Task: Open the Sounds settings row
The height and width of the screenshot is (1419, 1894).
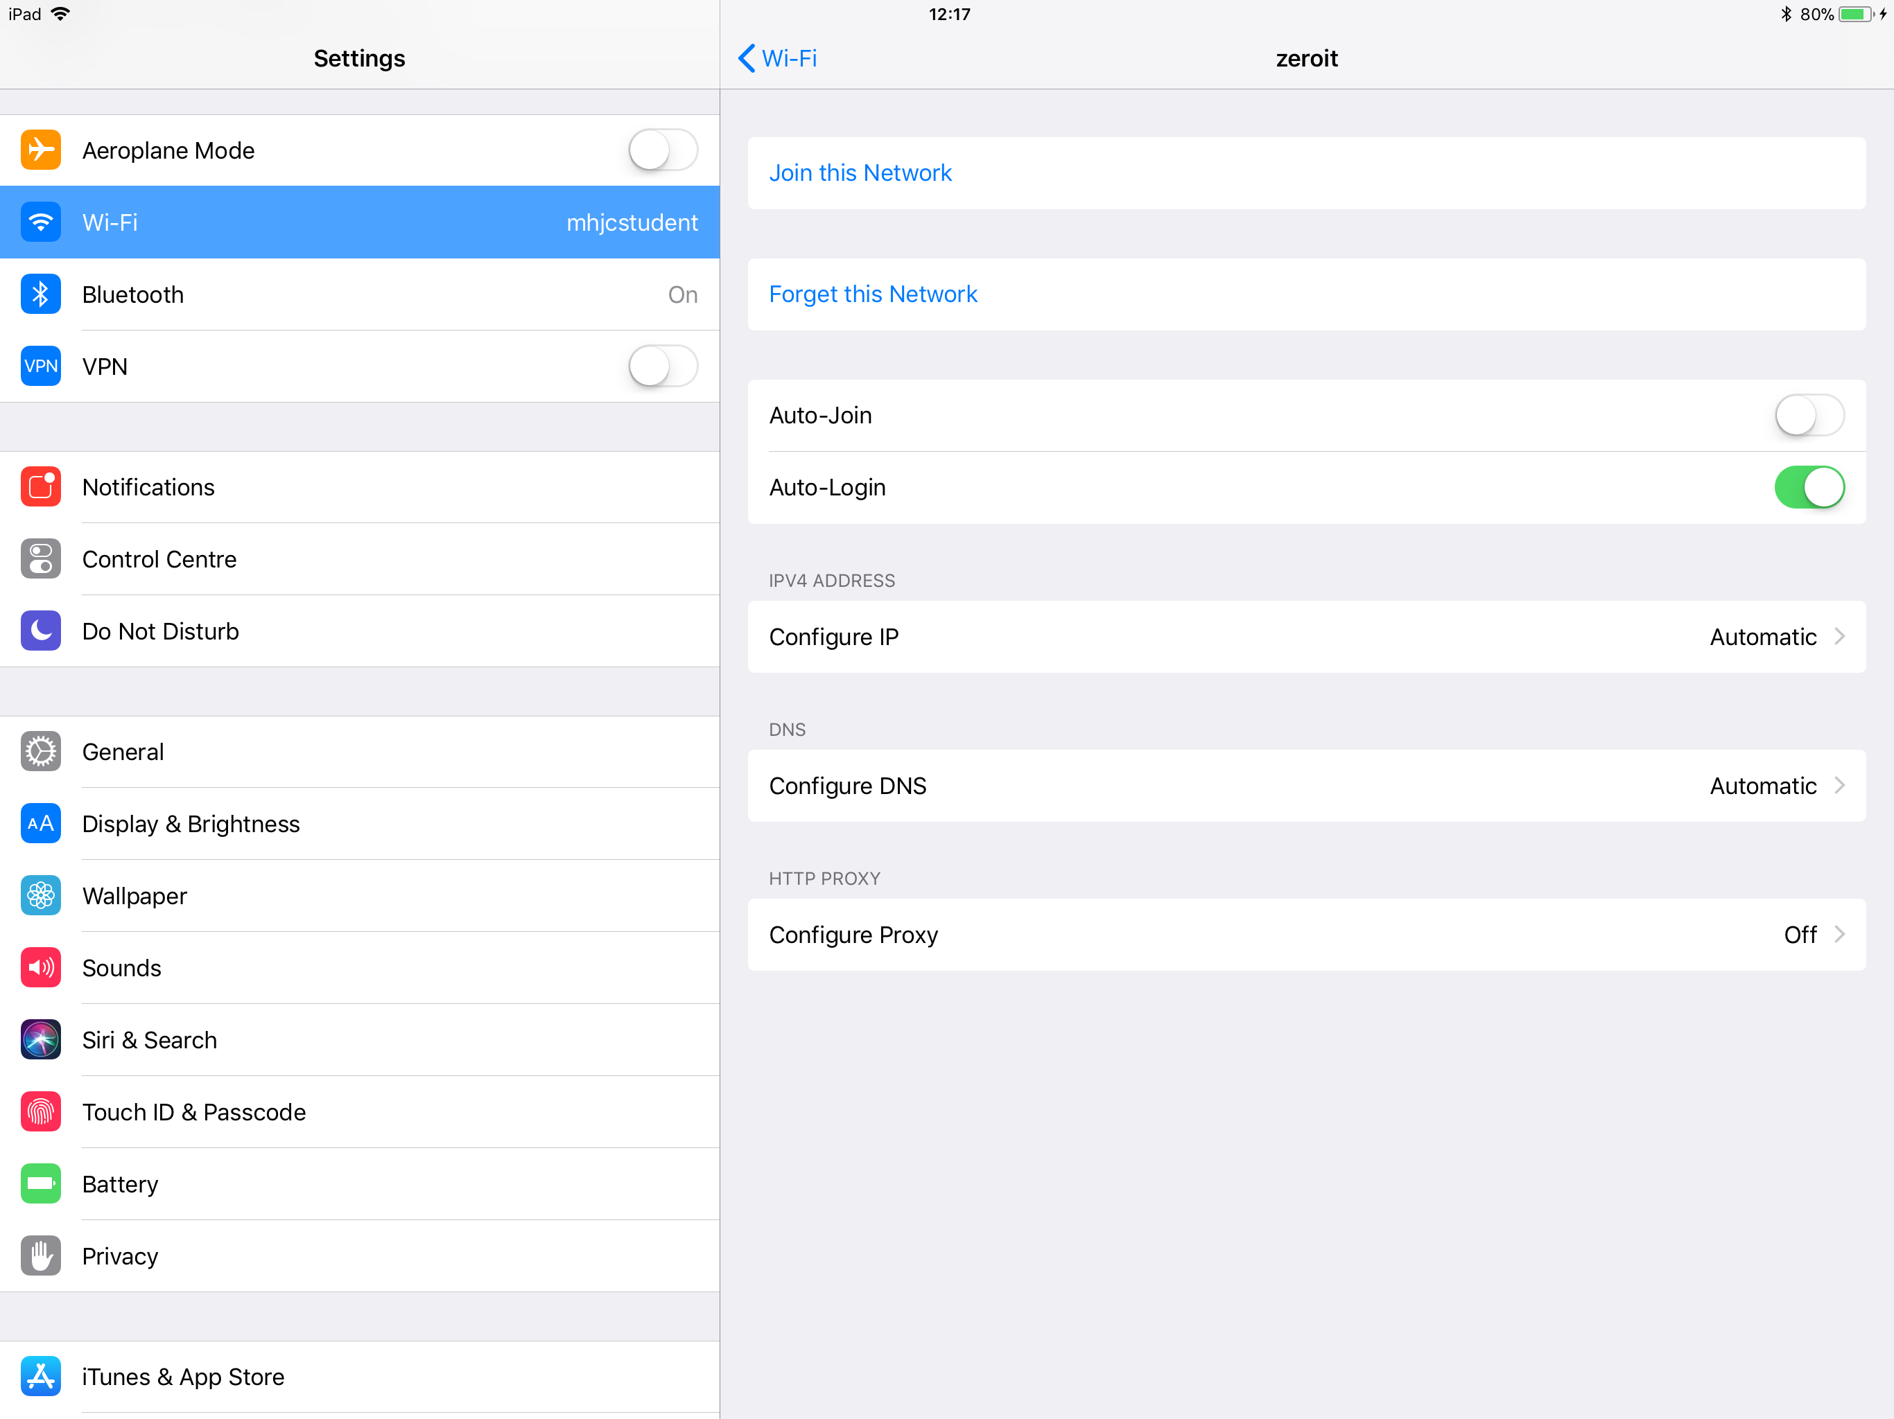Action: pos(121,968)
